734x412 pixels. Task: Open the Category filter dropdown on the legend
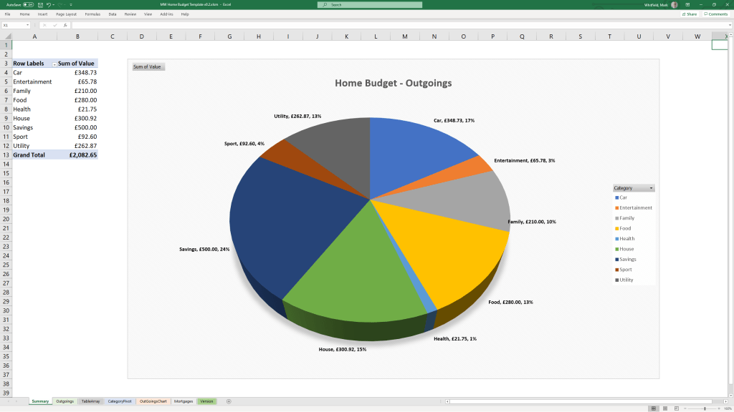tap(651, 187)
